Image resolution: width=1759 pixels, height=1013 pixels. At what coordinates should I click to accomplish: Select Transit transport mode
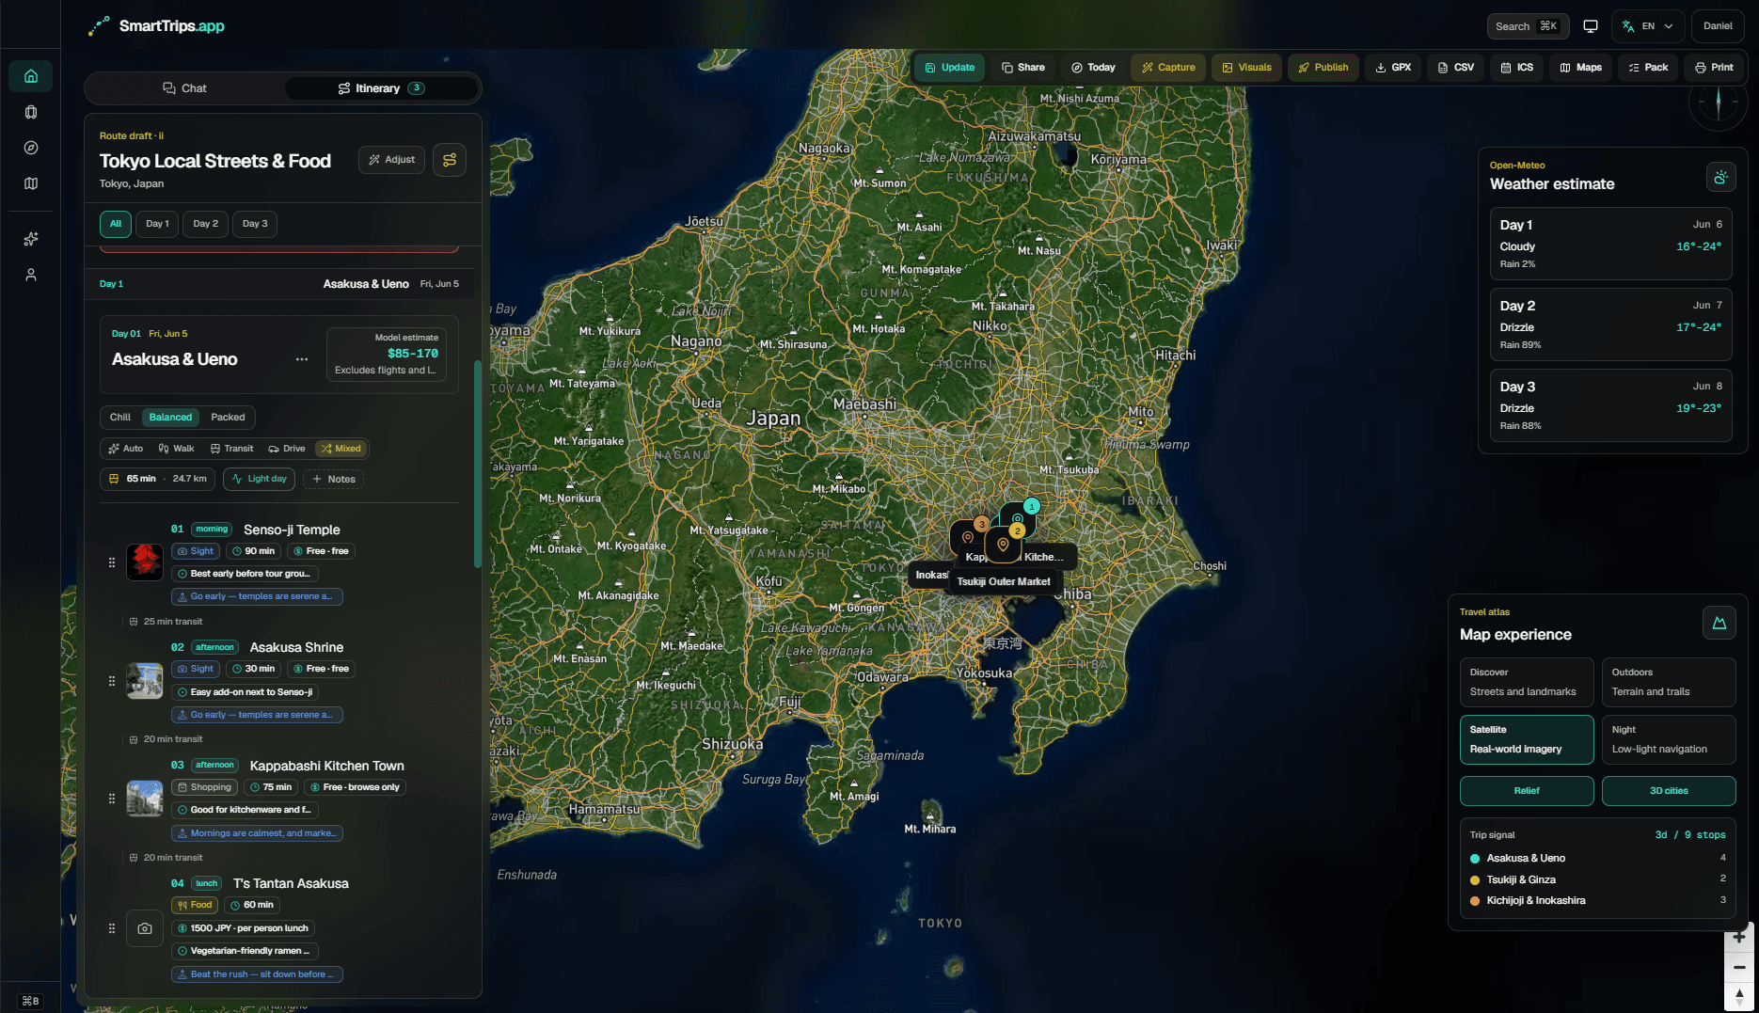pyautogui.click(x=232, y=449)
